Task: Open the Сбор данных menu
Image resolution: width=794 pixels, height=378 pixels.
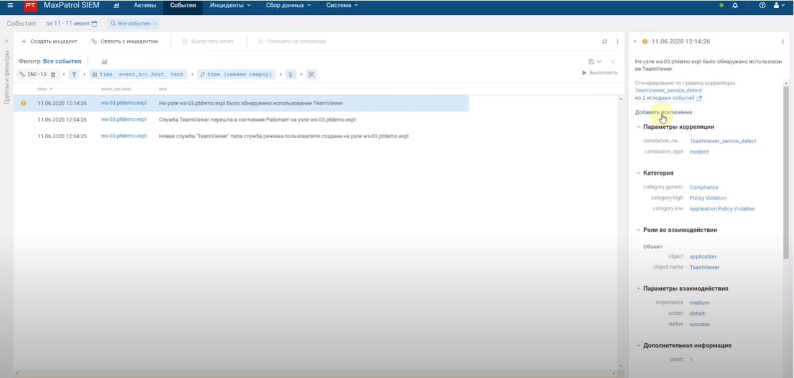Action: click(x=288, y=6)
